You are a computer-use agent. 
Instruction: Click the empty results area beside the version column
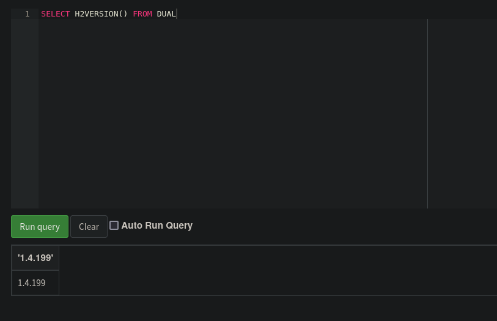point(278,270)
